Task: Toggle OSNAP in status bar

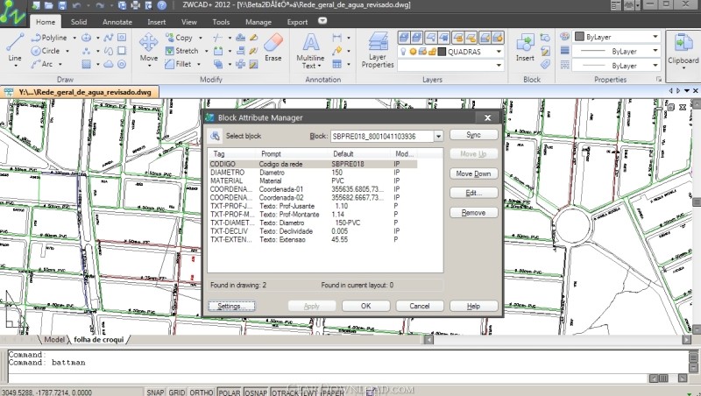Action: [x=256, y=392]
